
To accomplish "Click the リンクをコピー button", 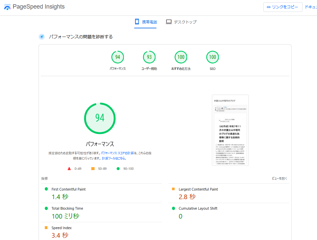I will (283, 7).
